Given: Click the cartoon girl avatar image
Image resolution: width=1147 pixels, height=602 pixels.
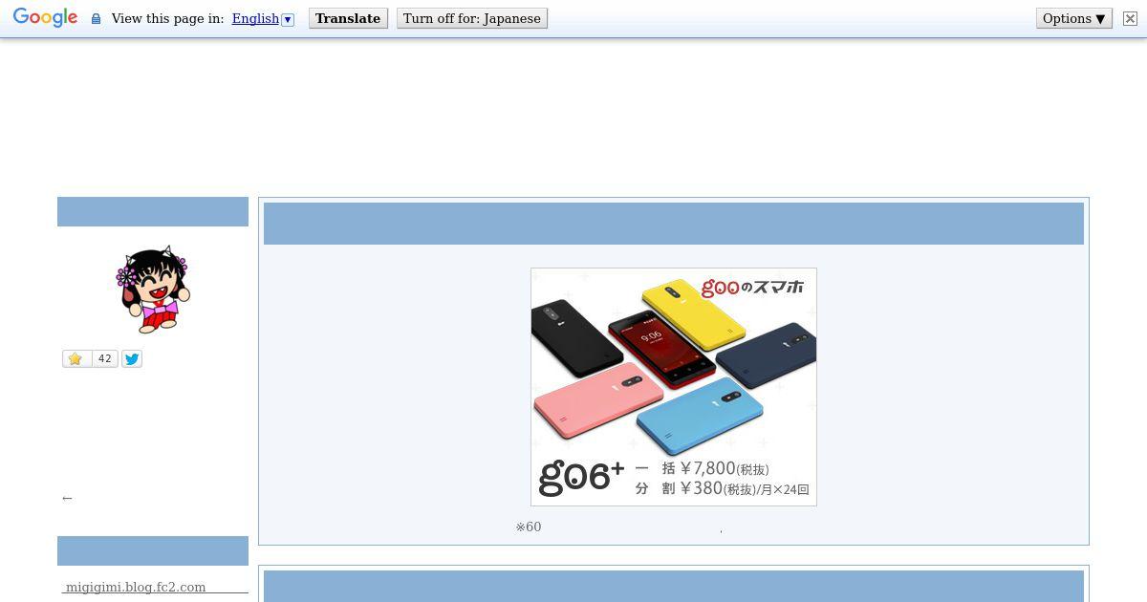Looking at the screenshot, I should pyautogui.click(x=153, y=289).
